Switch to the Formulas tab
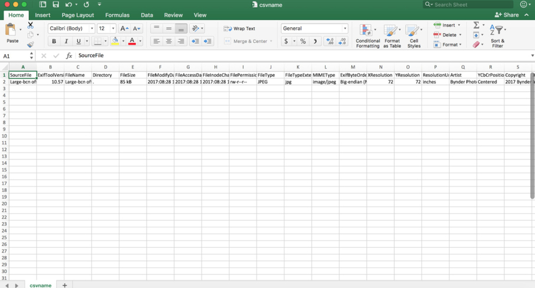 coord(118,15)
